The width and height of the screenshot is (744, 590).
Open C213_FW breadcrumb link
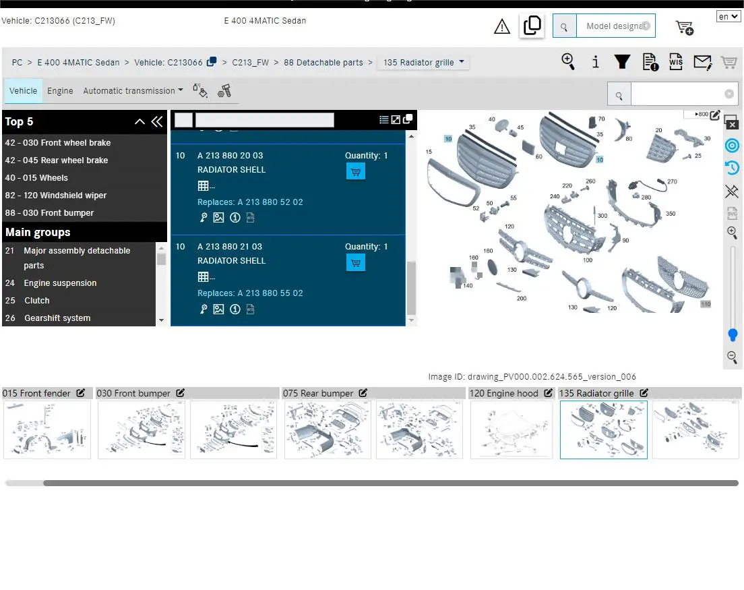point(250,62)
